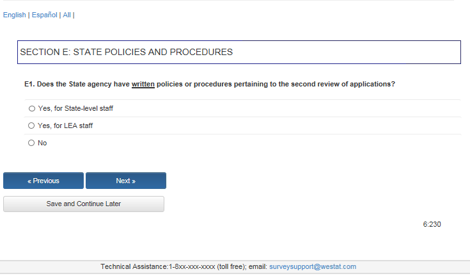470x276 pixels.
Task: Go back with the Previous button
Action: [43, 181]
